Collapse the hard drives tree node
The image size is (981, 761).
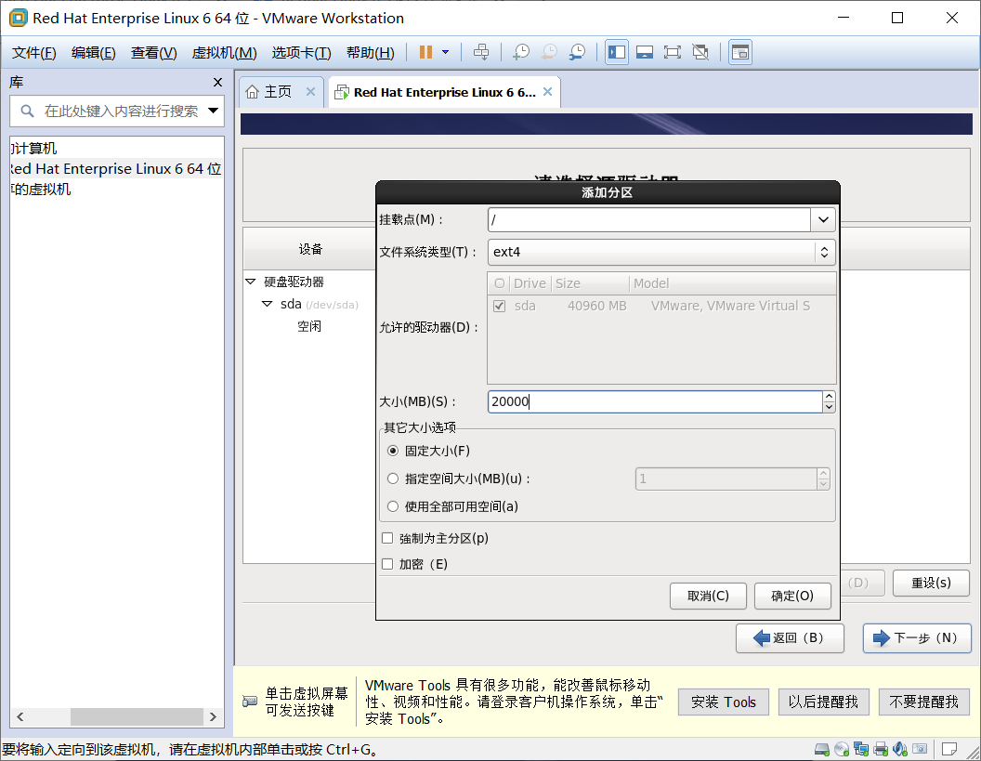(251, 282)
